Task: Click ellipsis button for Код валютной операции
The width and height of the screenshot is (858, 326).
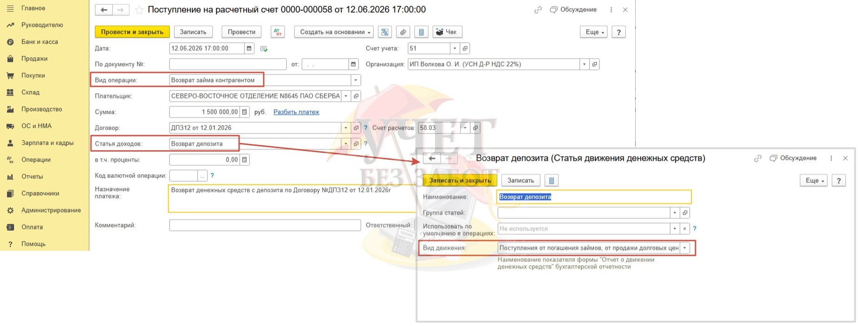Action: [202, 176]
